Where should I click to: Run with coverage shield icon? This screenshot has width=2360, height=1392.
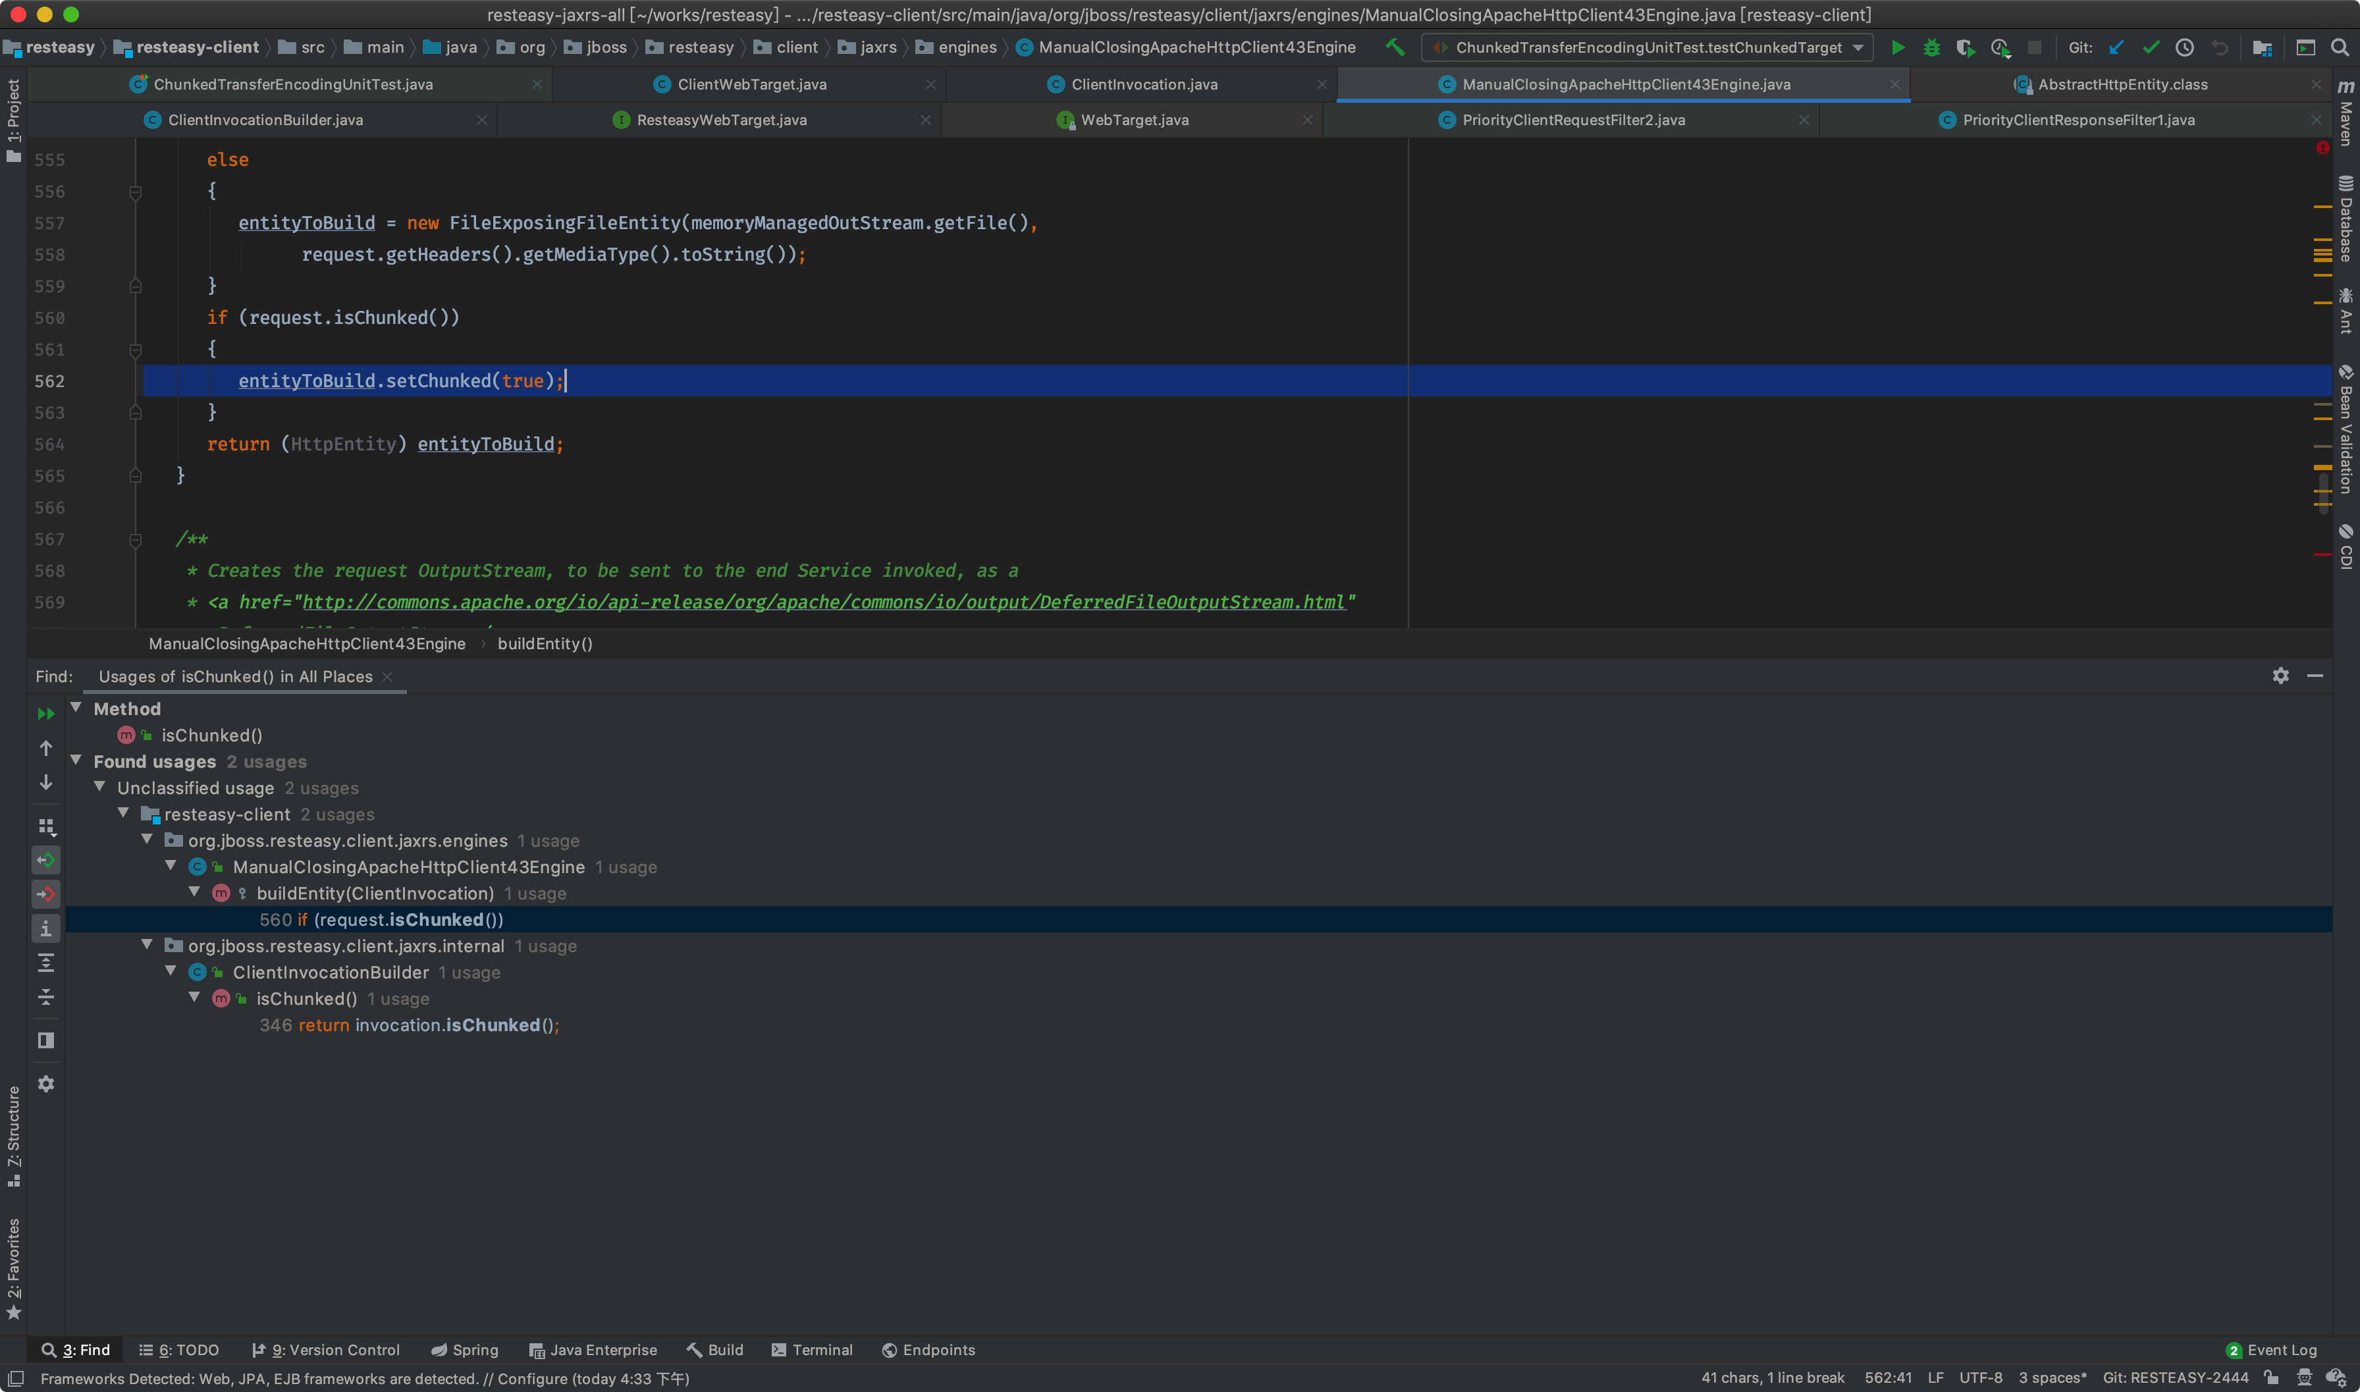point(1965,48)
